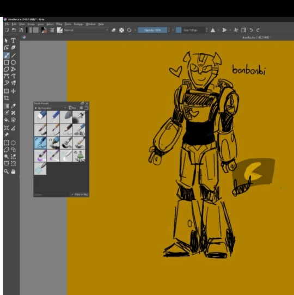The image size is (294, 295).
Task: Open the Filter menu
Action: point(59,24)
